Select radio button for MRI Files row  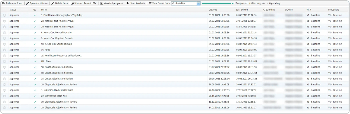[4, 62]
